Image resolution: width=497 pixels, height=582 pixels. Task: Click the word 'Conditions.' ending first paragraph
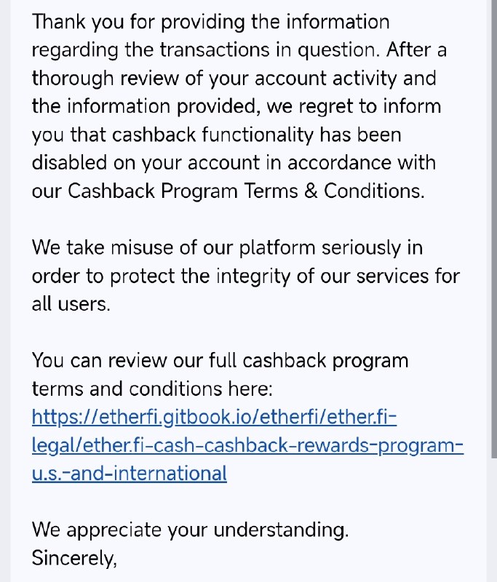[x=374, y=191]
